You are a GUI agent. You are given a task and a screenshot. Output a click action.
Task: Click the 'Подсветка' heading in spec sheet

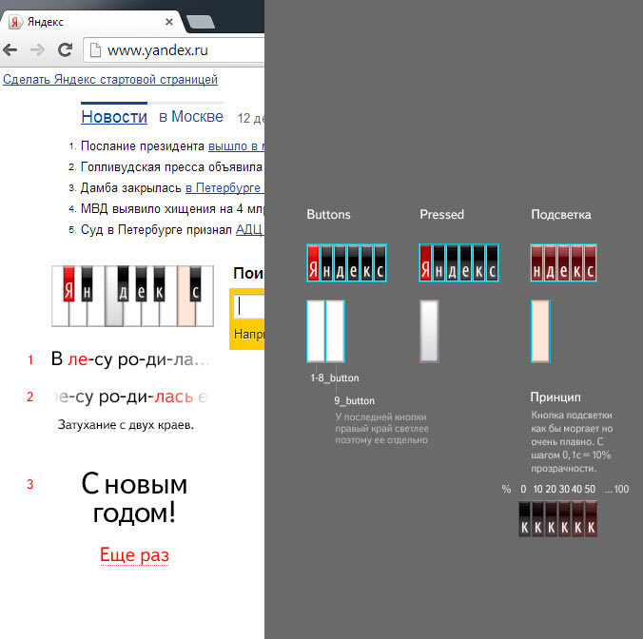coord(561,214)
